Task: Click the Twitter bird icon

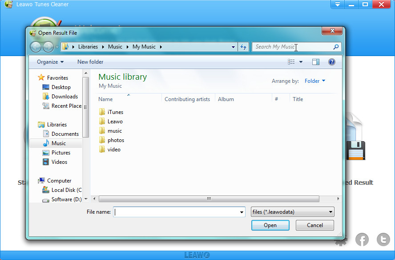Action: click(383, 240)
